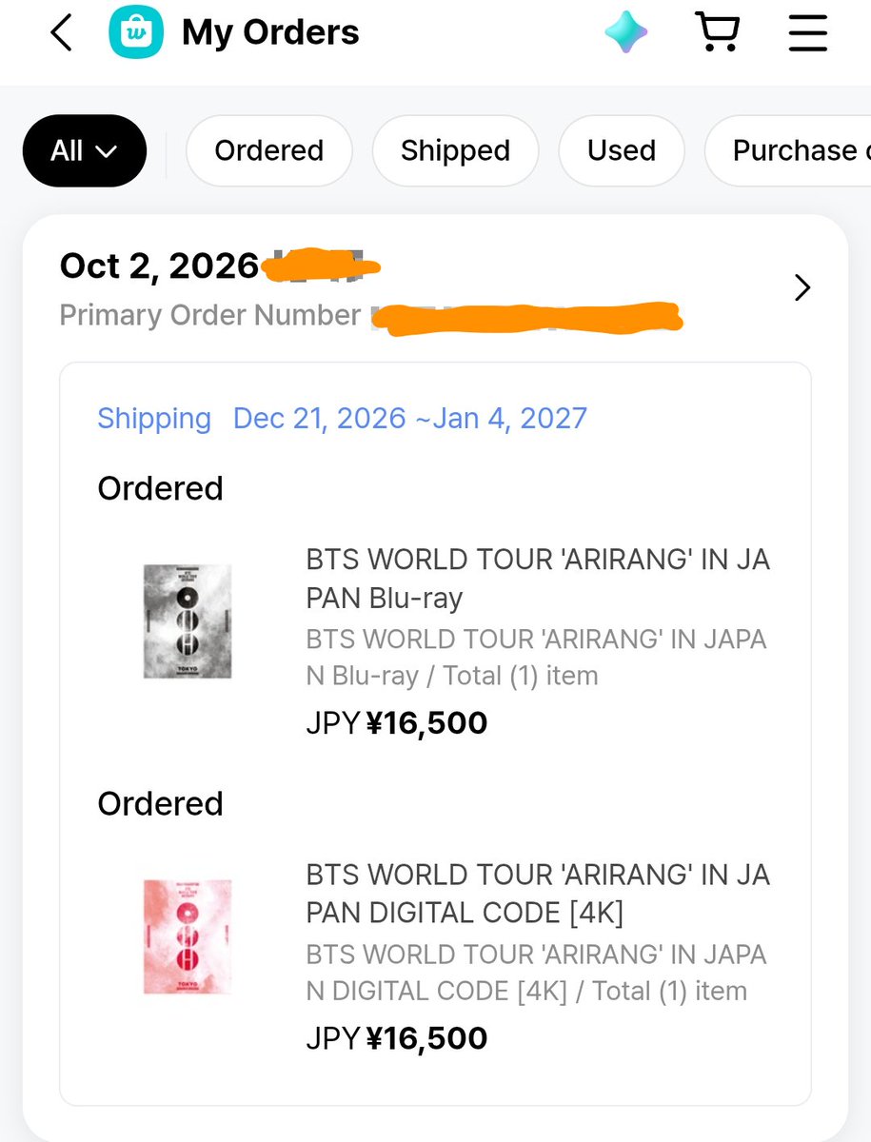Open order details chevron for Oct 2, 2026

coord(802,287)
